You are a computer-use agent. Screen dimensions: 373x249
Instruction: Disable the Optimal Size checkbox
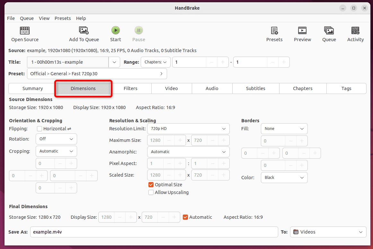pos(151,185)
